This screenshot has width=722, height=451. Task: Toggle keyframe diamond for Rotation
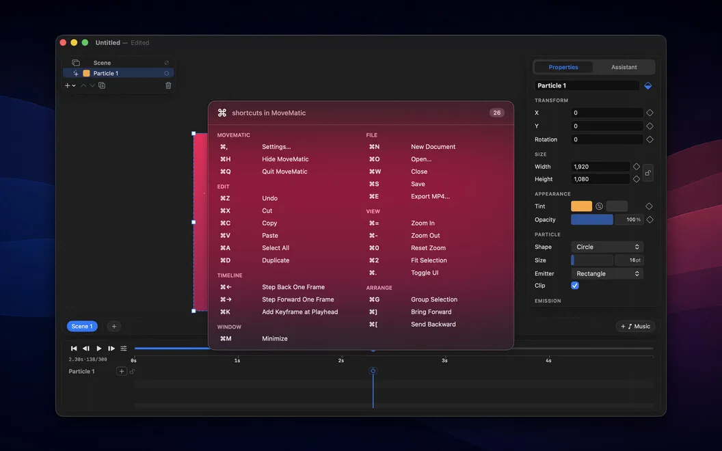[650, 139]
